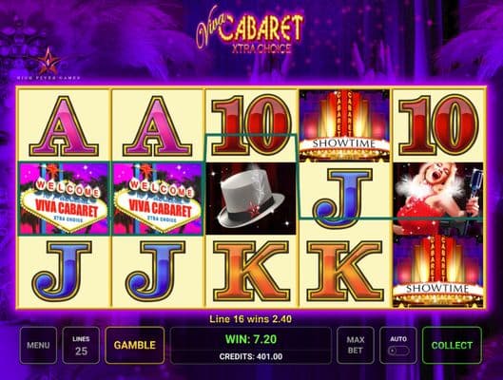This screenshot has height=380, width=503.
Task: Select the LINES 25 setting
Action: (81, 345)
